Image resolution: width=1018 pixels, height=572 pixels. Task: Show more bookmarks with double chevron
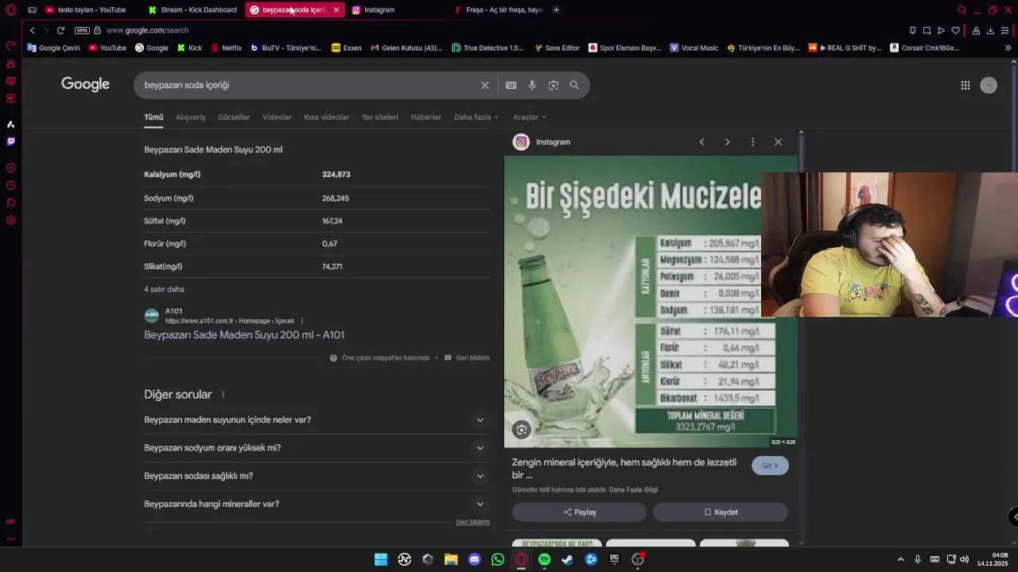point(1008,48)
